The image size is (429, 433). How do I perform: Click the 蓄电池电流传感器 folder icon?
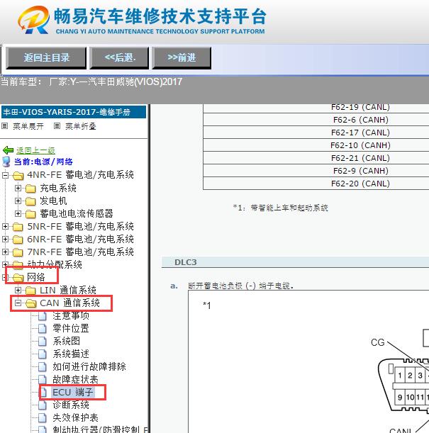pyautogui.click(x=30, y=214)
